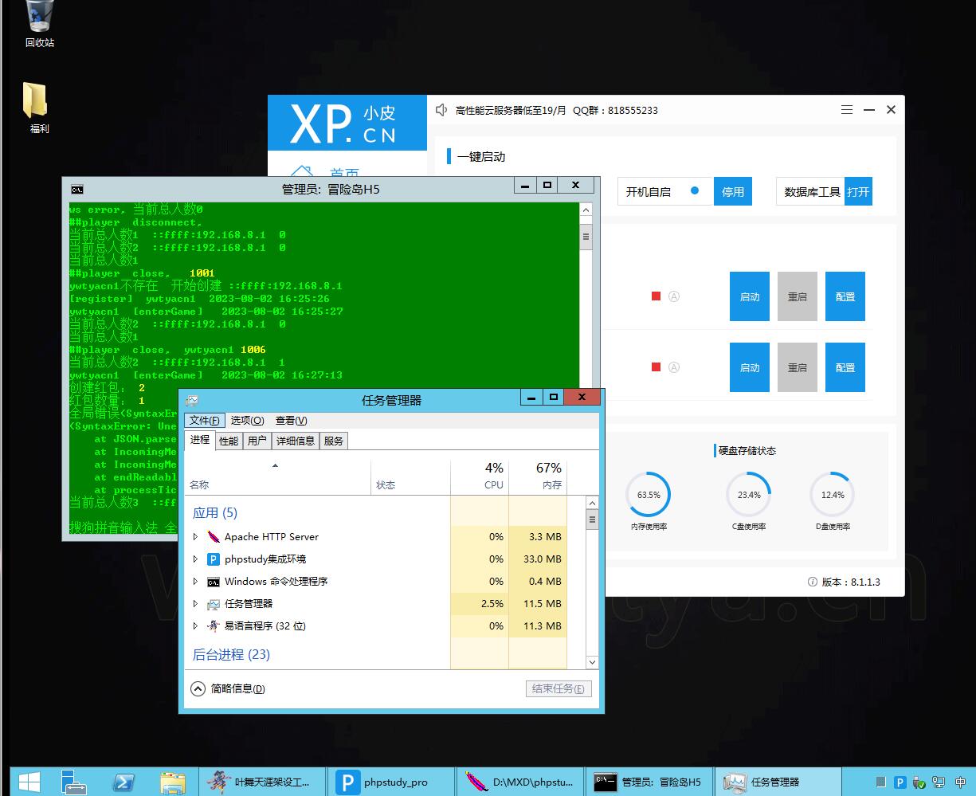Click the info icon next to 版本：8.1.1.3

point(813,582)
